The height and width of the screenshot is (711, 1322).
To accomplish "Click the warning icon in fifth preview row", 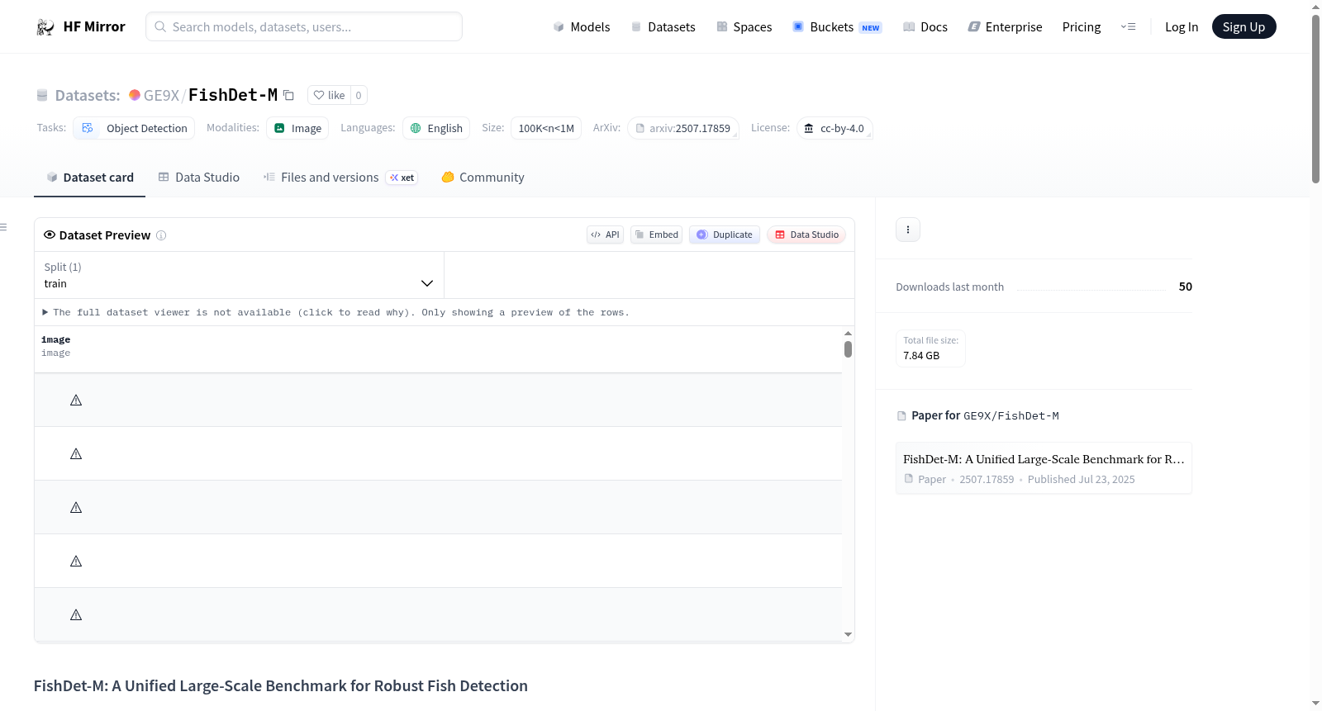I will (76, 615).
